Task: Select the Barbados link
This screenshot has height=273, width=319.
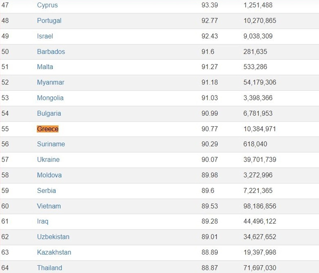Action: click(51, 52)
